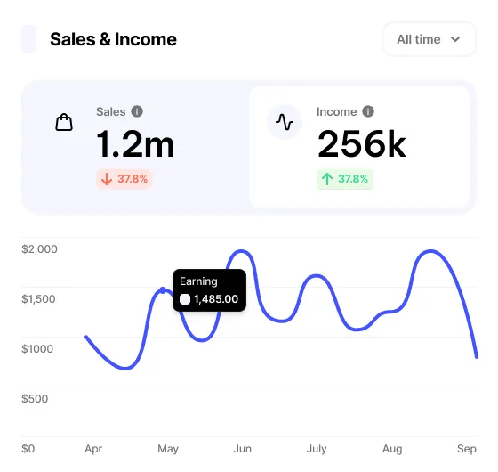
Task: Click the light square icon beside the title
Action: point(28,39)
